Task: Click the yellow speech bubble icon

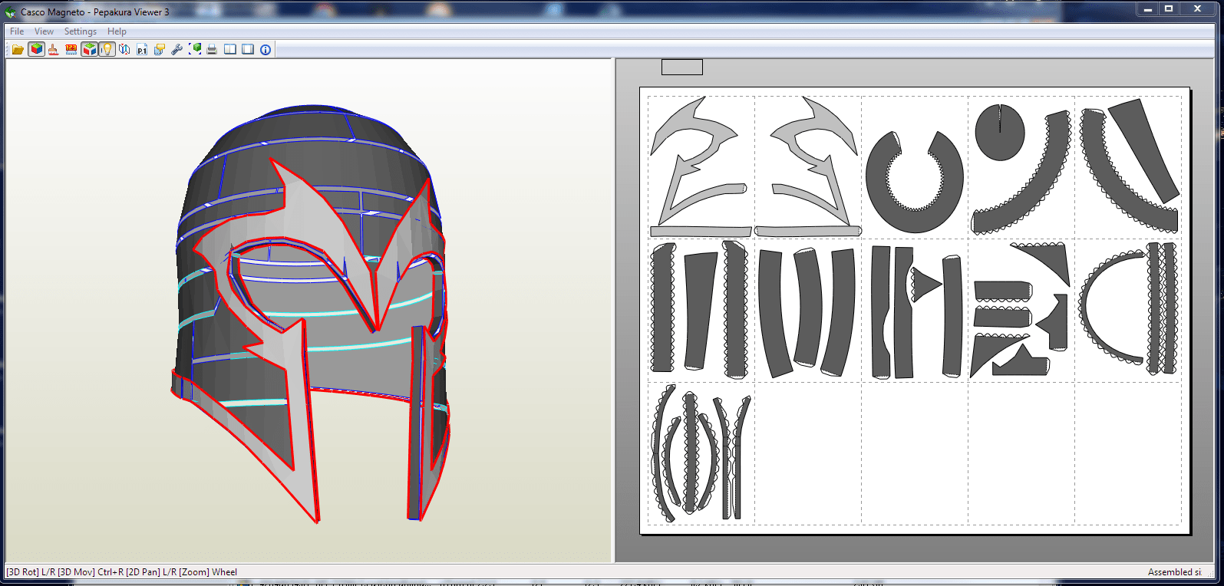Action: pyautogui.click(x=160, y=50)
